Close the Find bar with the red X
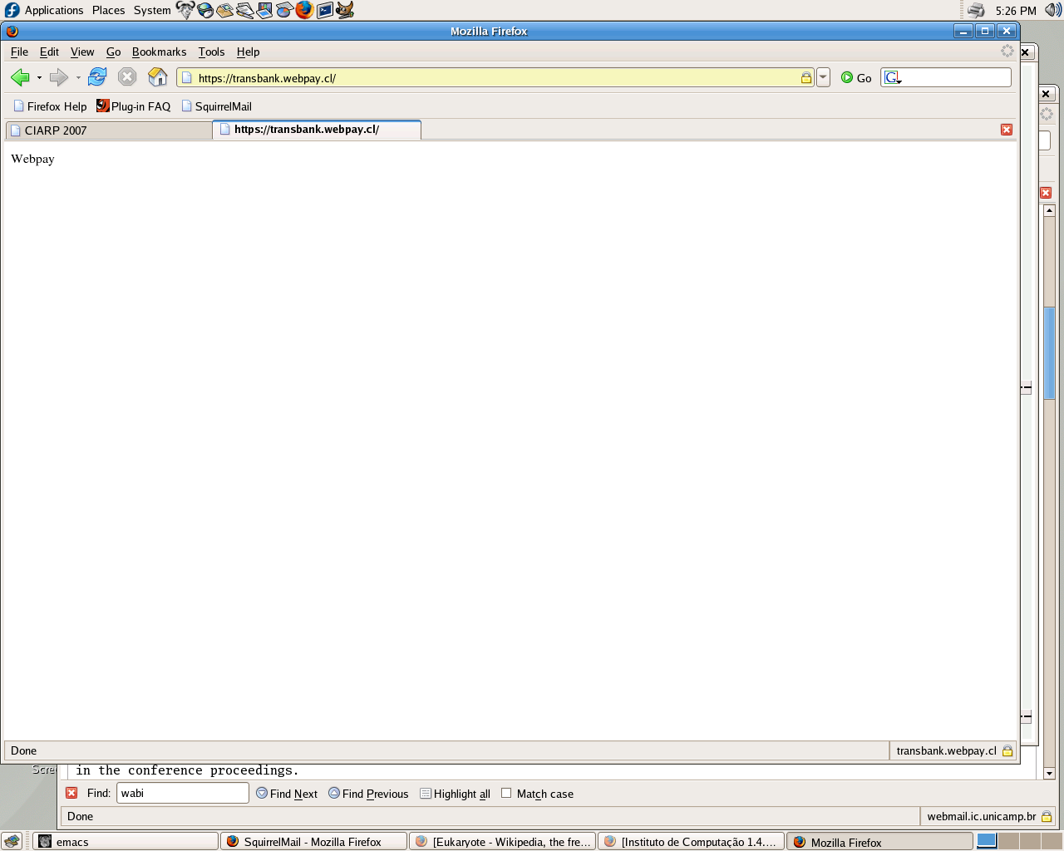This screenshot has width=1064, height=851. [x=71, y=793]
